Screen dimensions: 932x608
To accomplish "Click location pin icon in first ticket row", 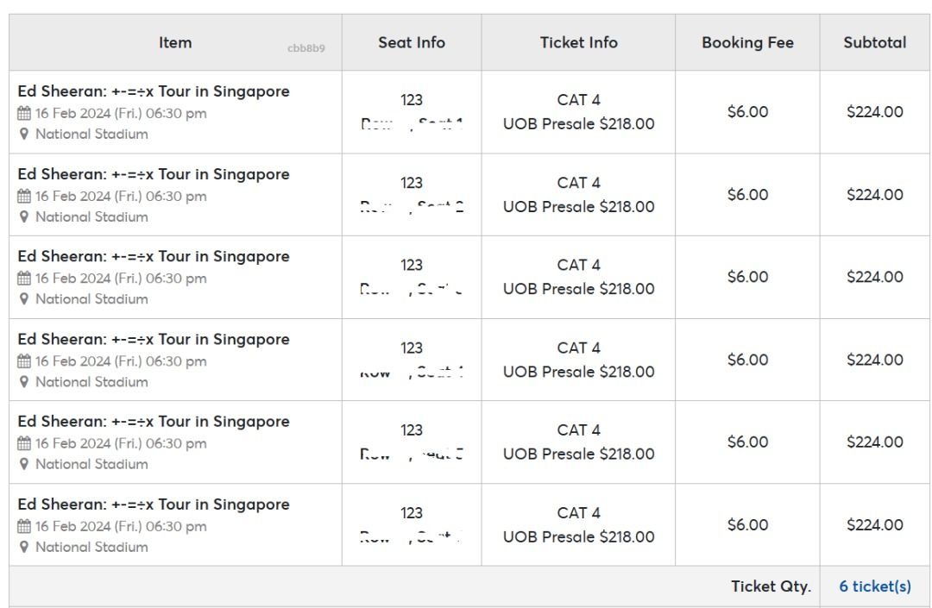I will (24, 135).
